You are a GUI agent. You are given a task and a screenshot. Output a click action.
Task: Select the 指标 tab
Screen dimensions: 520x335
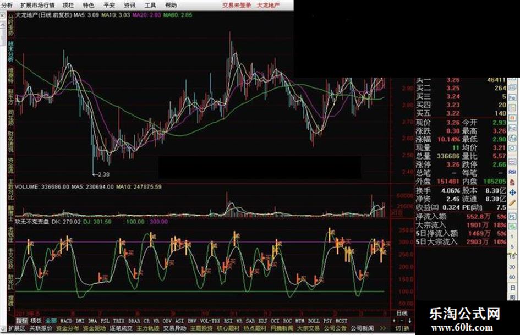(x=22, y=321)
